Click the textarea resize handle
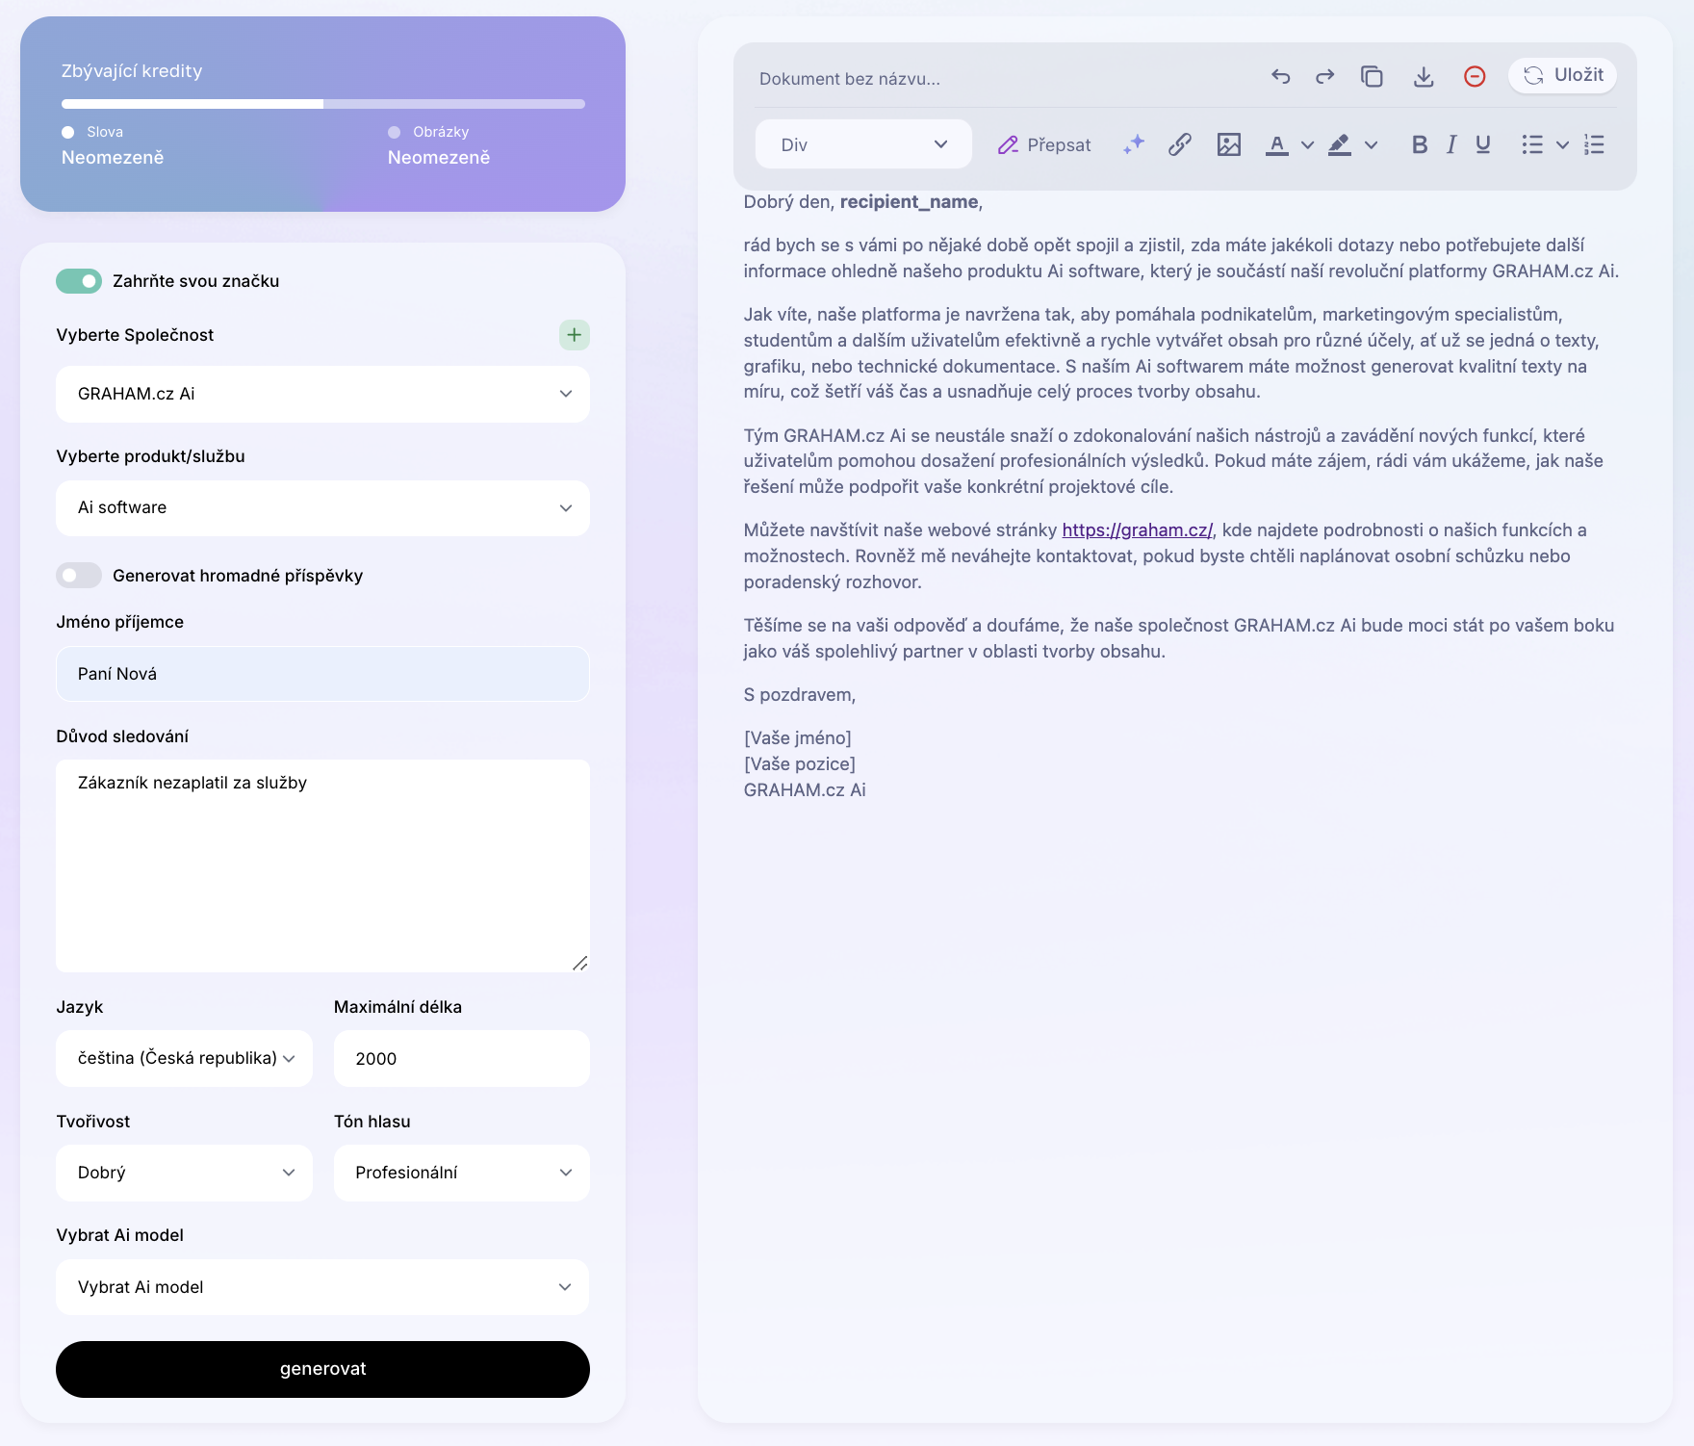1694x1446 pixels. [x=579, y=963]
